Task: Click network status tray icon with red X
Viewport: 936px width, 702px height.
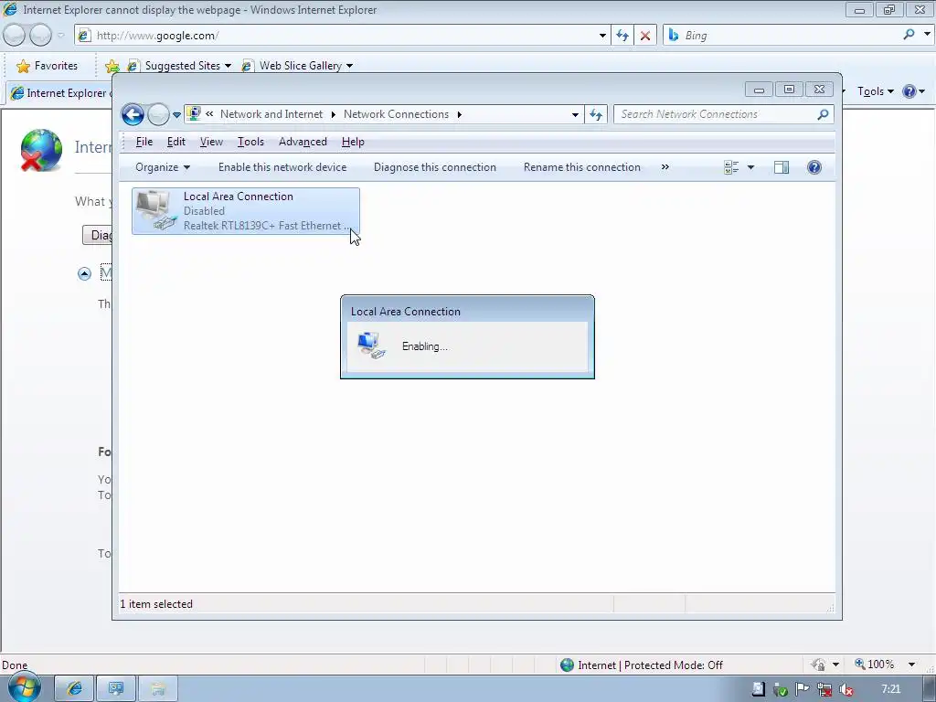Action: [x=824, y=689]
